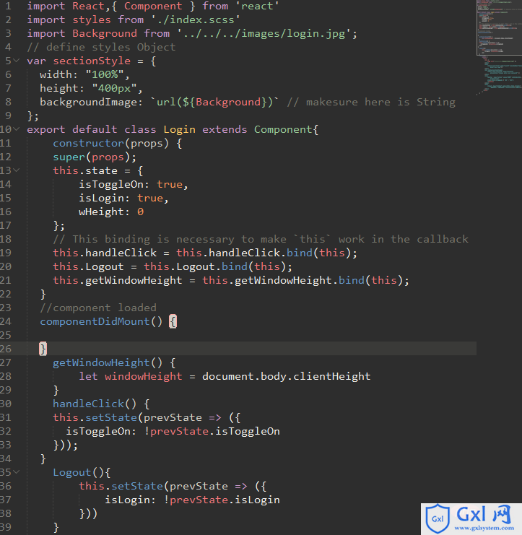This screenshot has height=535, width=522.
Task: Click the comment 'define styles Object'
Action: [x=111, y=47]
